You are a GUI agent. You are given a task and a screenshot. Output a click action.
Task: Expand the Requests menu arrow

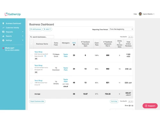coord(23,32)
